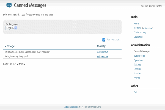
Task: Check the Updates page
Action: 137,73
